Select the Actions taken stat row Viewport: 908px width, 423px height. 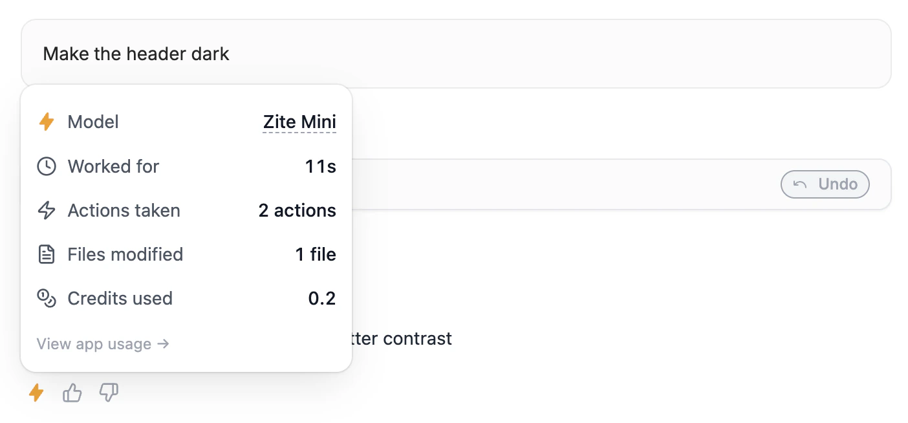pyautogui.click(x=186, y=210)
